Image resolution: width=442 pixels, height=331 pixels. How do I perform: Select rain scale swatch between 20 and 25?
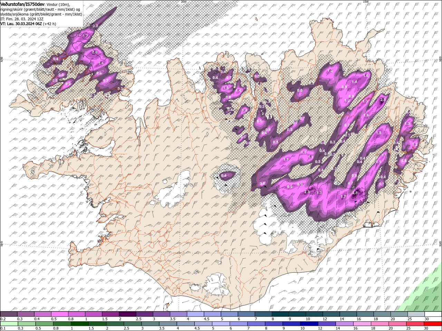(x=397, y=324)
